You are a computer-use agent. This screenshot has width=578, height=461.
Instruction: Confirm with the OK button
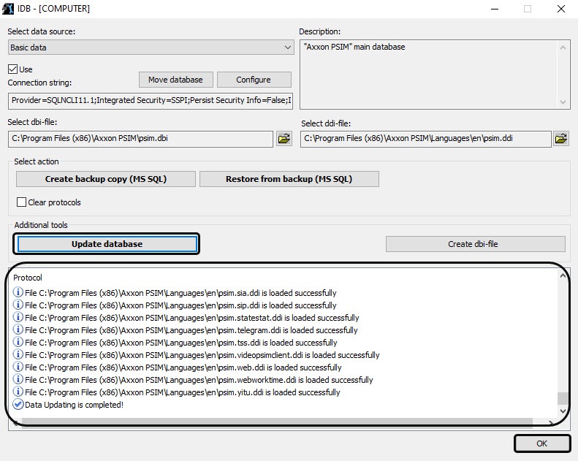pyautogui.click(x=542, y=443)
